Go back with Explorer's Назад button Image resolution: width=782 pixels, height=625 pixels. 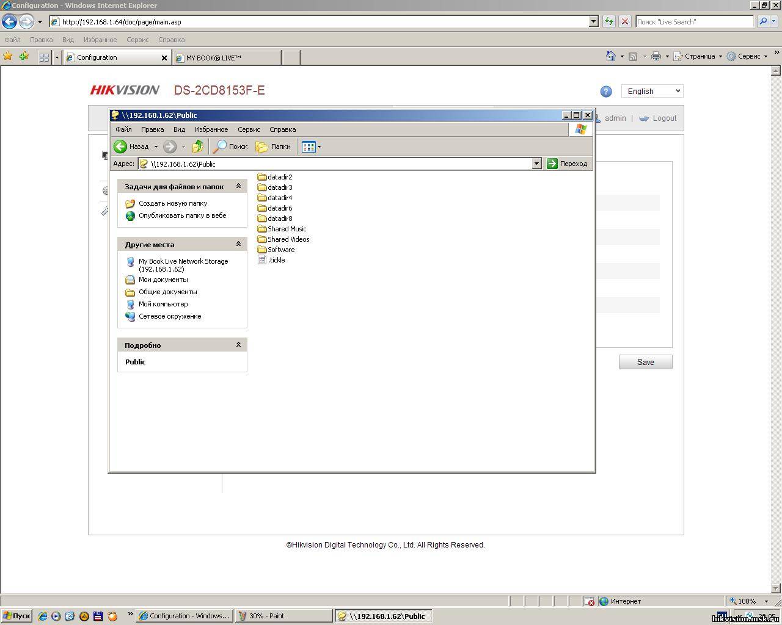[132, 146]
